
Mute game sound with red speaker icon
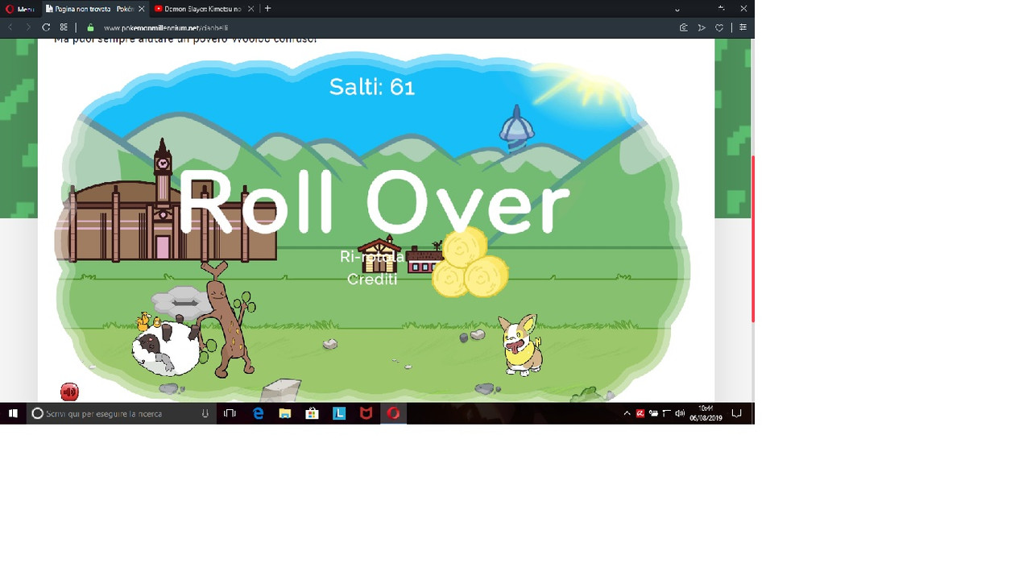click(69, 391)
